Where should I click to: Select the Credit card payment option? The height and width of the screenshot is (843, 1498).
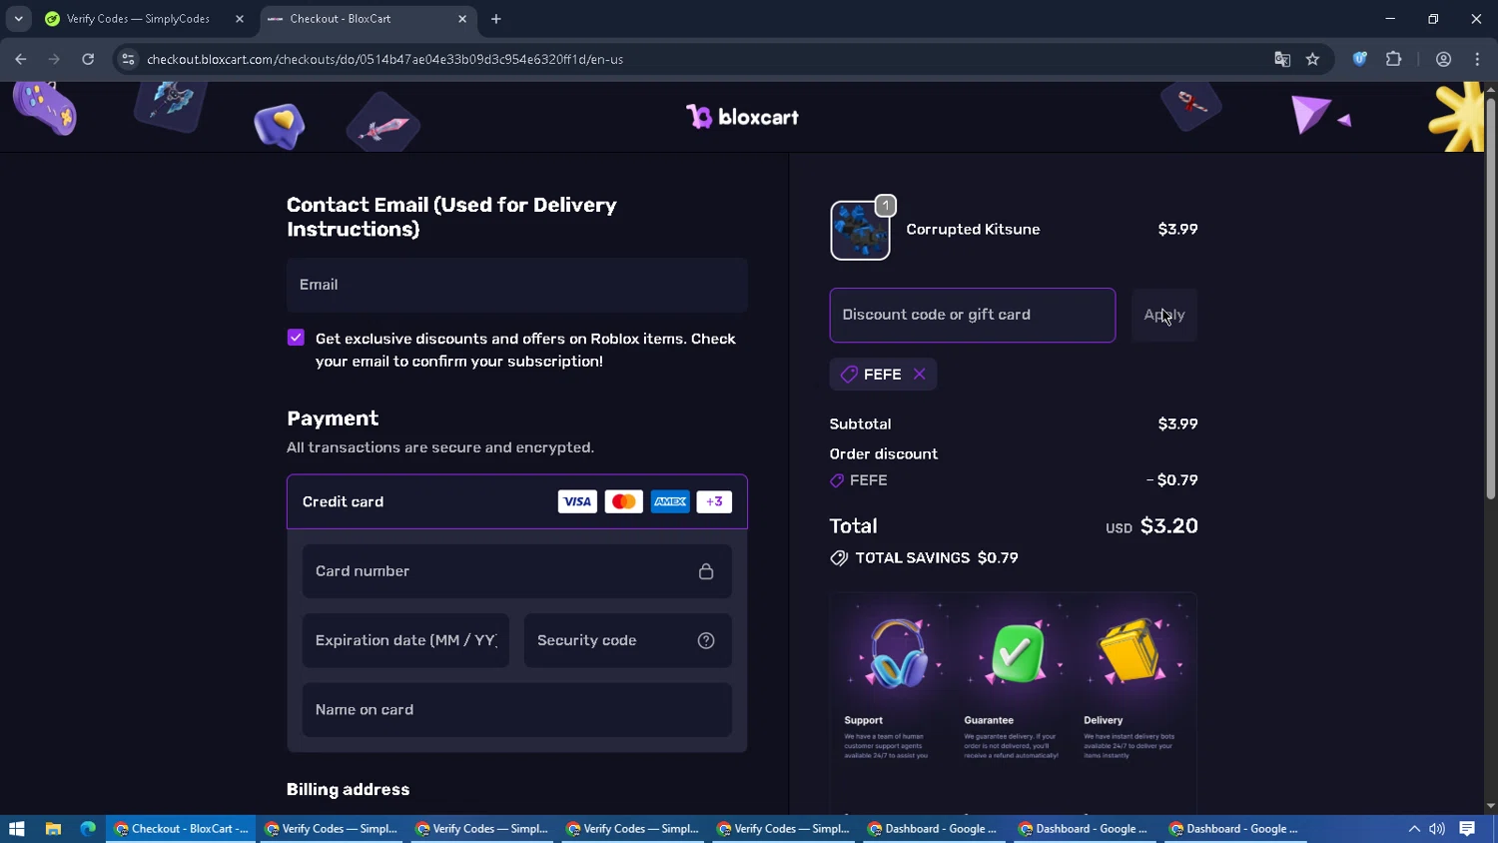pyautogui.click(x=517, y=501)
